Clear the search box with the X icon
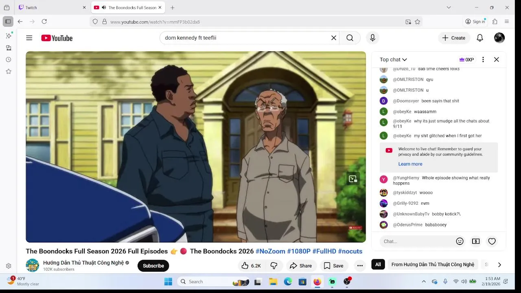 point(333,38)
